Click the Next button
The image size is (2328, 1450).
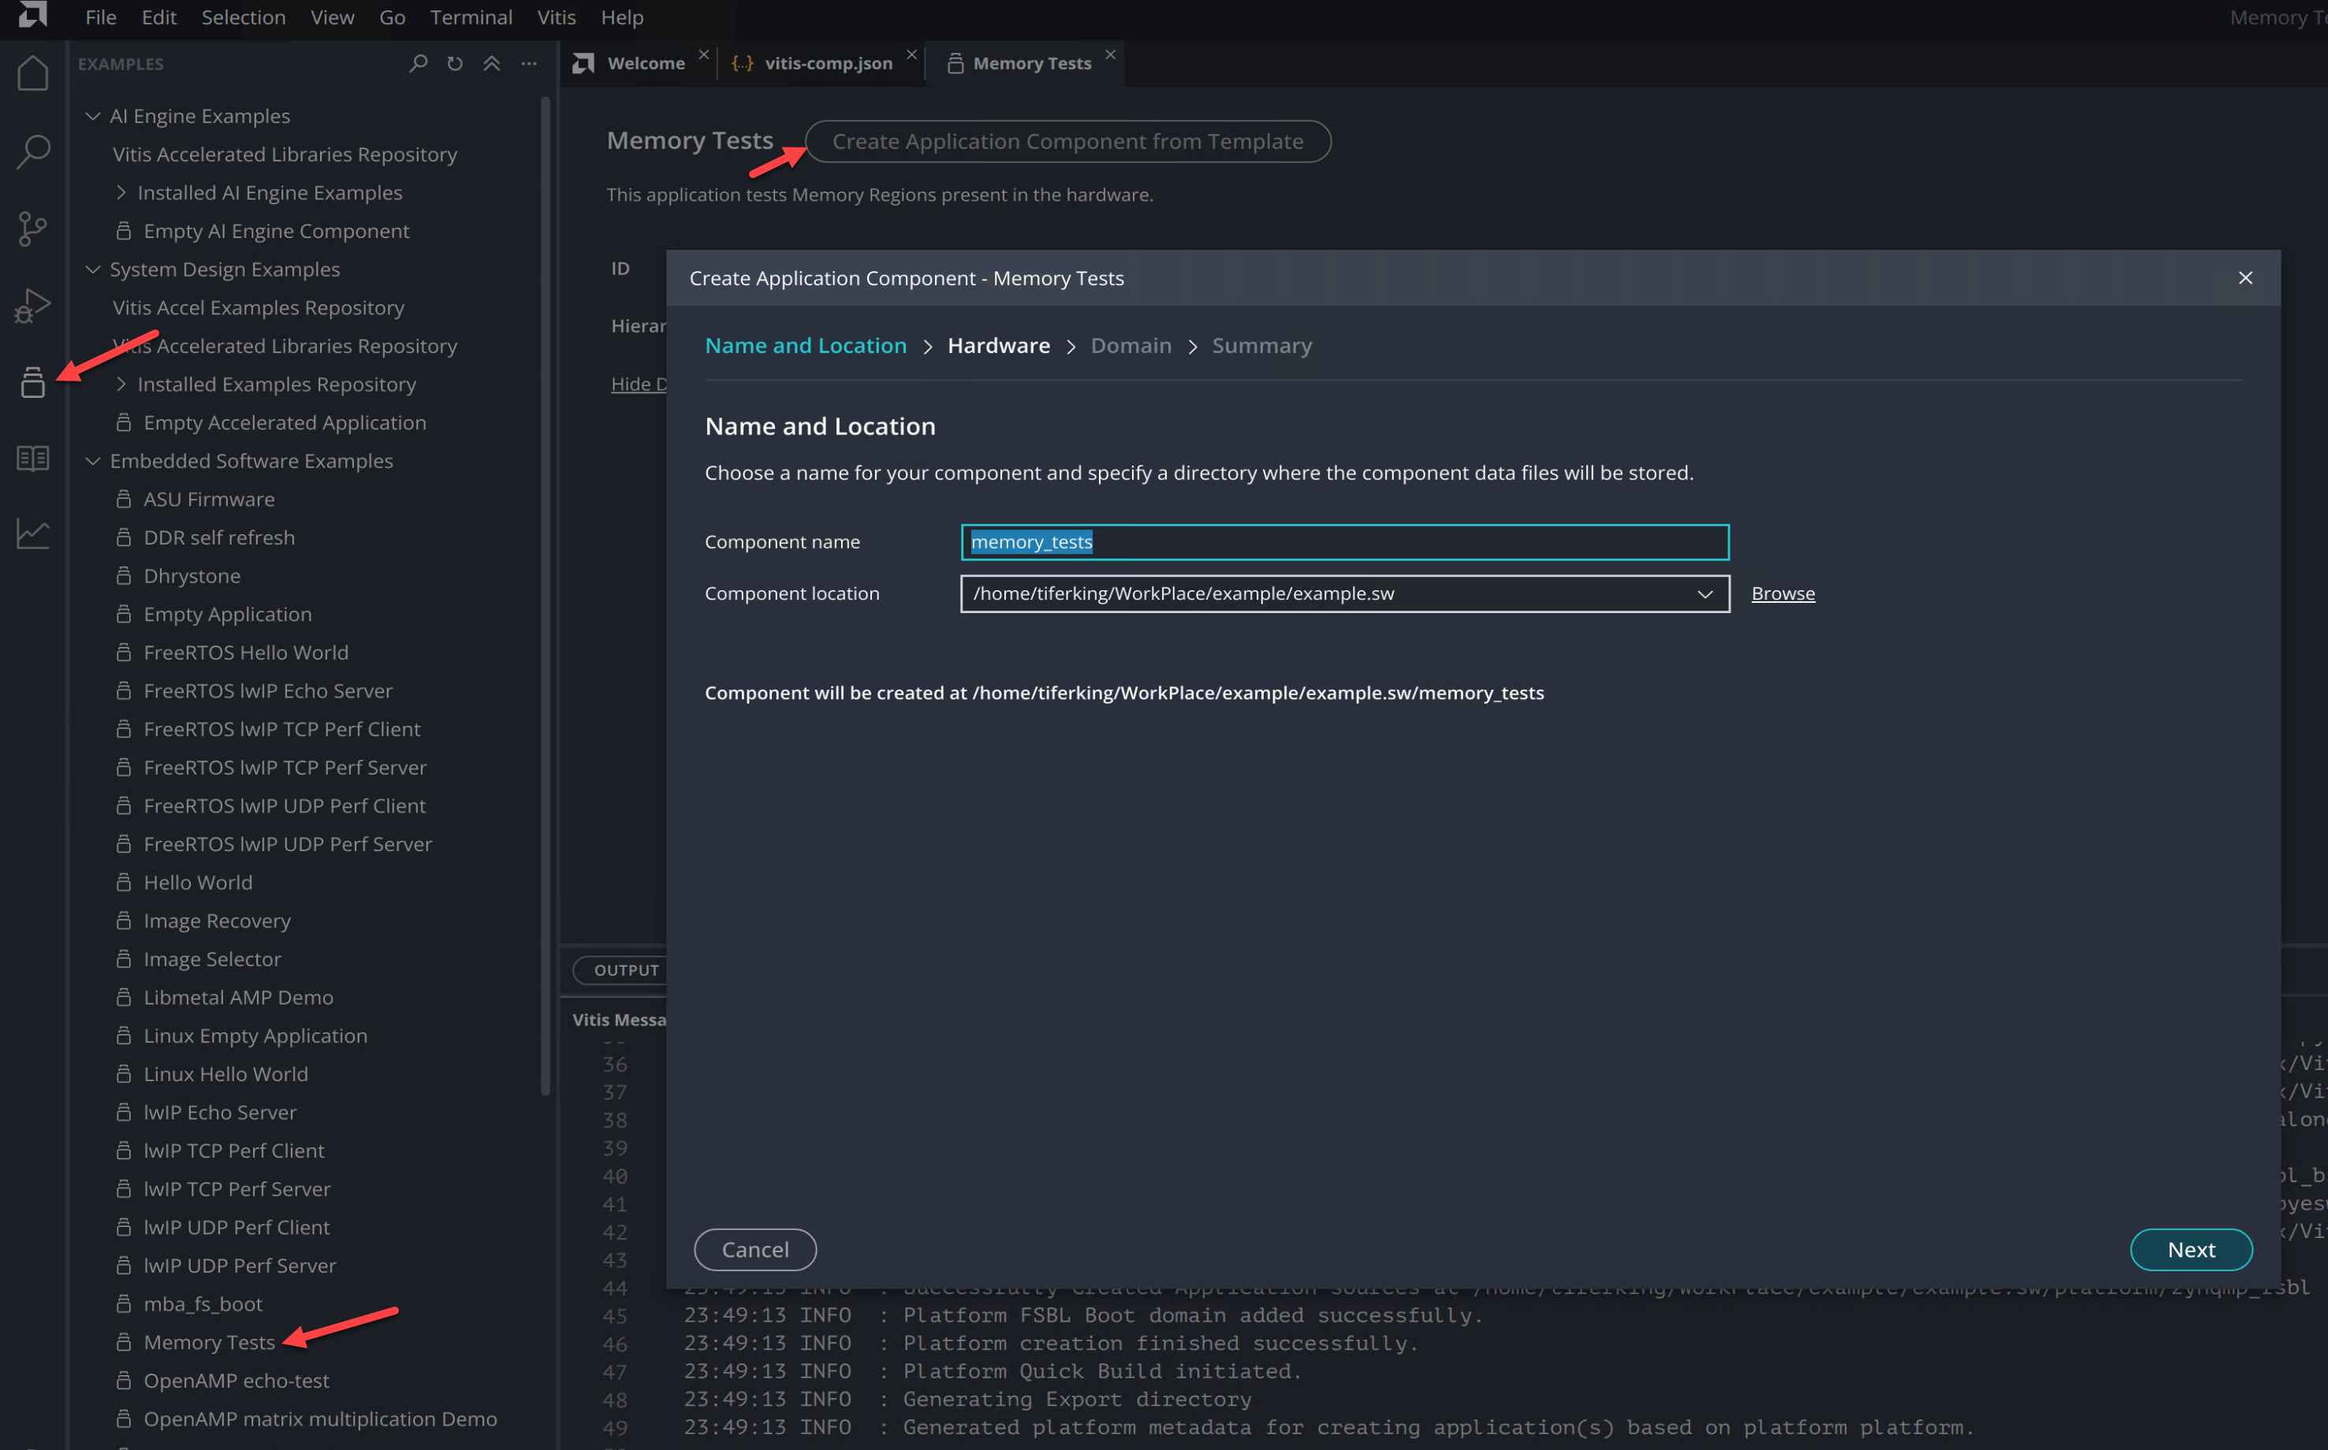(2191, 1250)
